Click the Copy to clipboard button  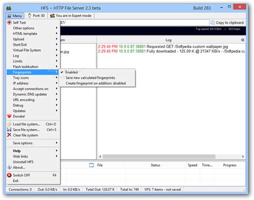click(227, 23)
